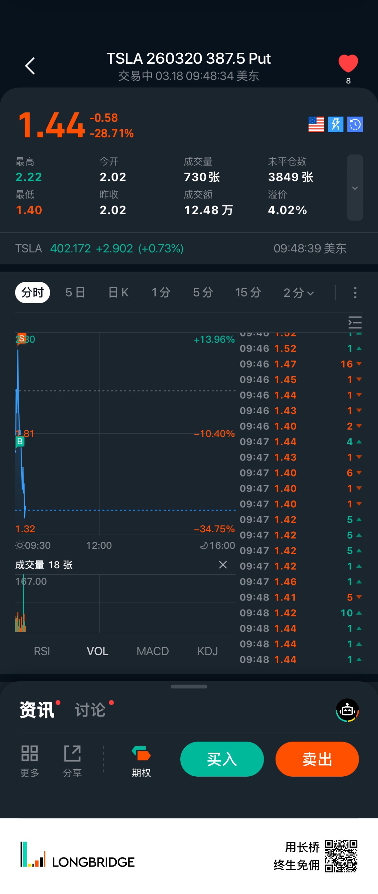Open the three-dot chart options menu

355,293
